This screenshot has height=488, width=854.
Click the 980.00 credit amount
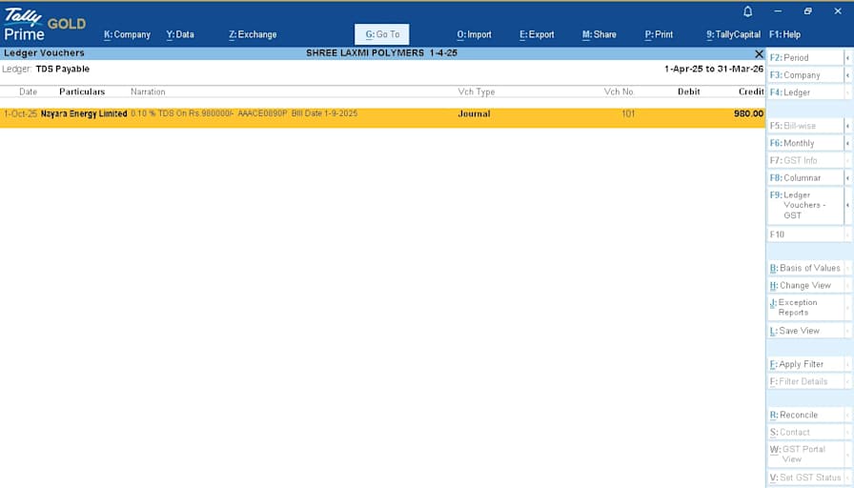click(749, 113)
